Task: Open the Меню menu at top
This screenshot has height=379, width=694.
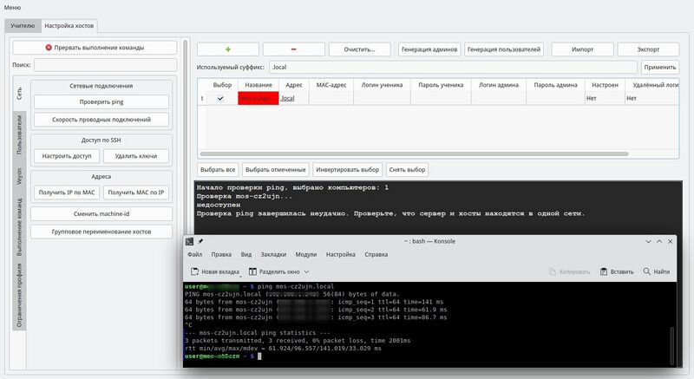Action: (13, 7)
